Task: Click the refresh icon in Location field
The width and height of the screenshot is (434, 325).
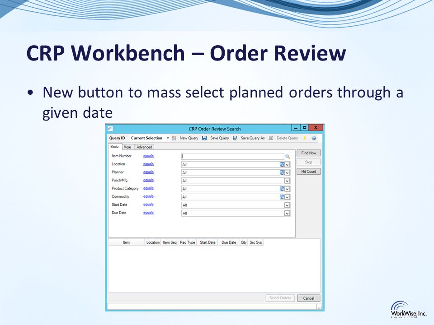Action: tap(282, 164)
